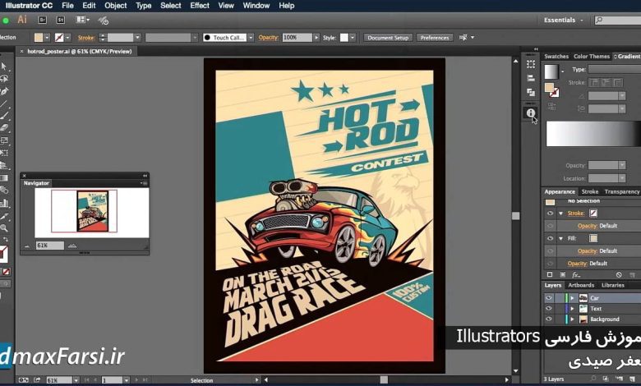Select the Selection tool arrow

[4, 67]
